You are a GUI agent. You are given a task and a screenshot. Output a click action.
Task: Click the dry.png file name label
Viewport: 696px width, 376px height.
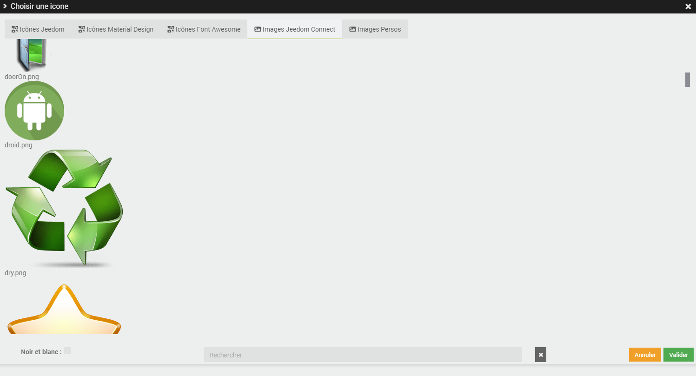(x=15, y=273)
